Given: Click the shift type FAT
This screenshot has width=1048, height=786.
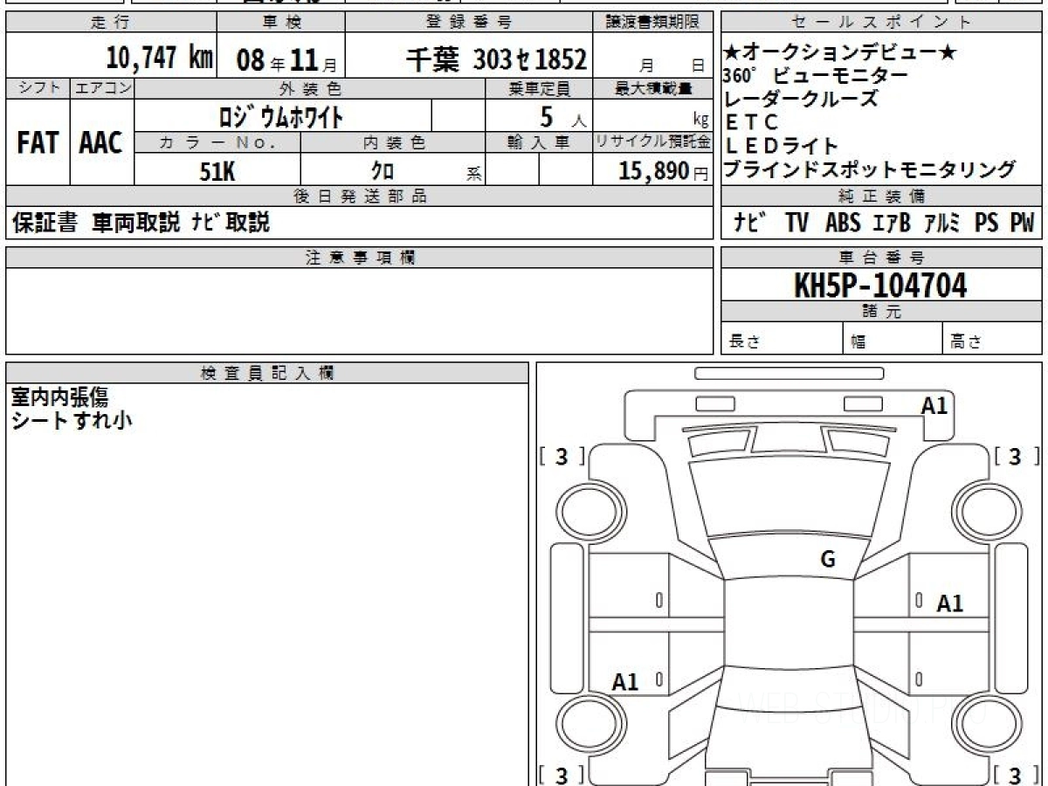Looking at the screenshot, I should (x=37, y=142).
